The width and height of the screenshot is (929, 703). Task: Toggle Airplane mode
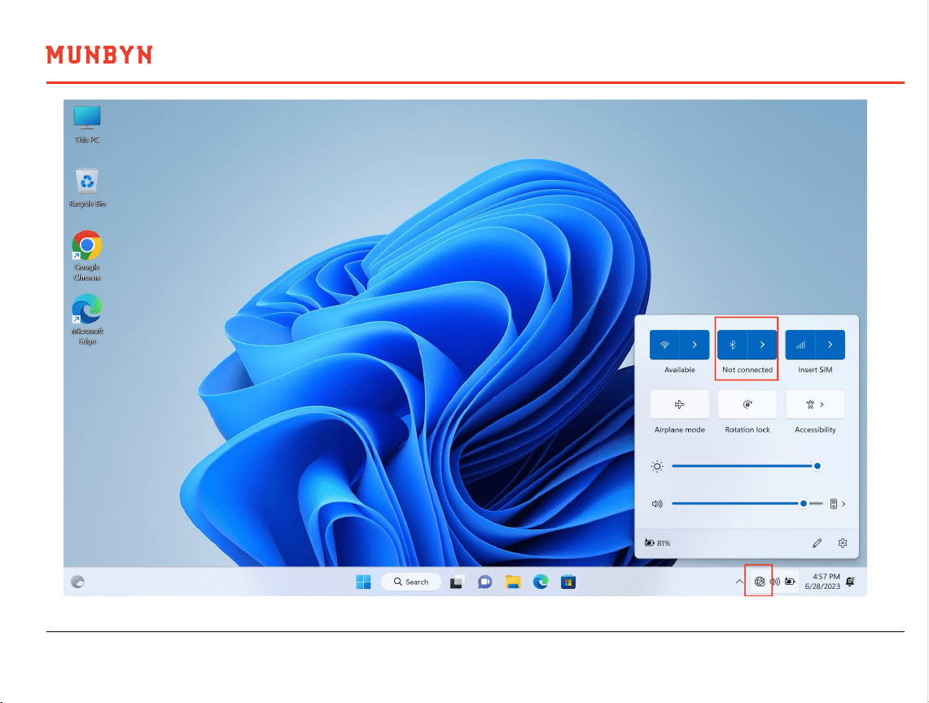(680, 404)
